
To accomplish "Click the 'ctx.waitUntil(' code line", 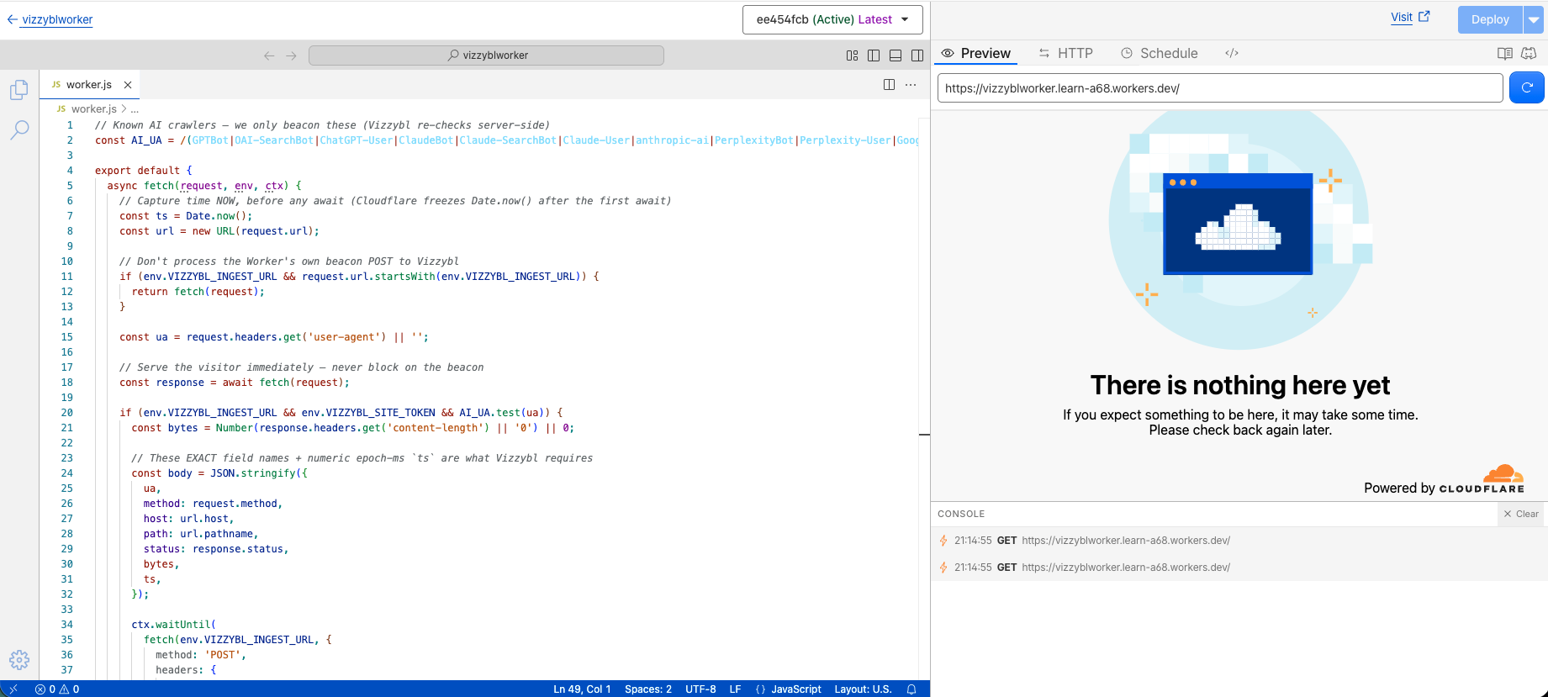I will point(173,625).
